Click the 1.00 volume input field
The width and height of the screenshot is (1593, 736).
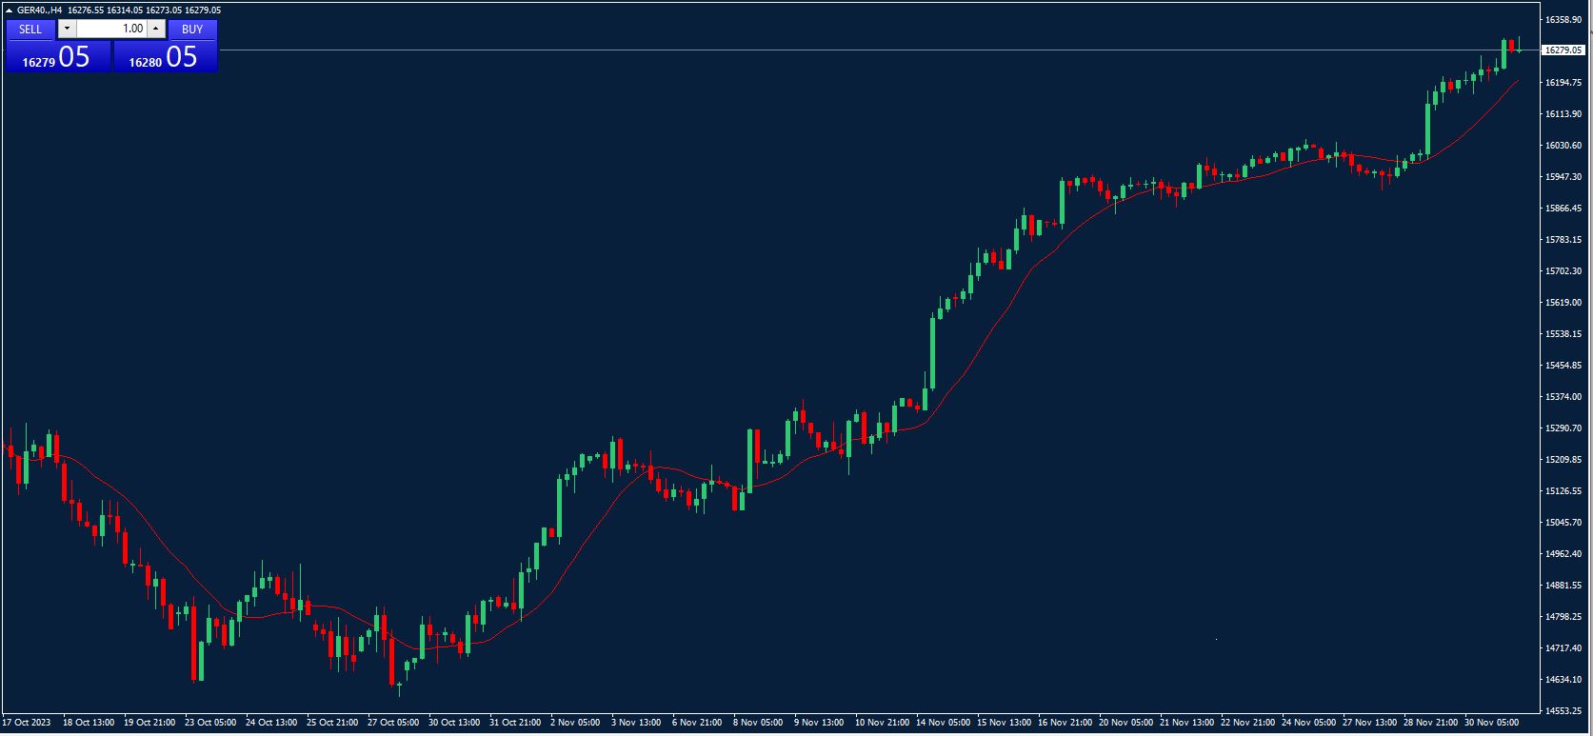110,30
